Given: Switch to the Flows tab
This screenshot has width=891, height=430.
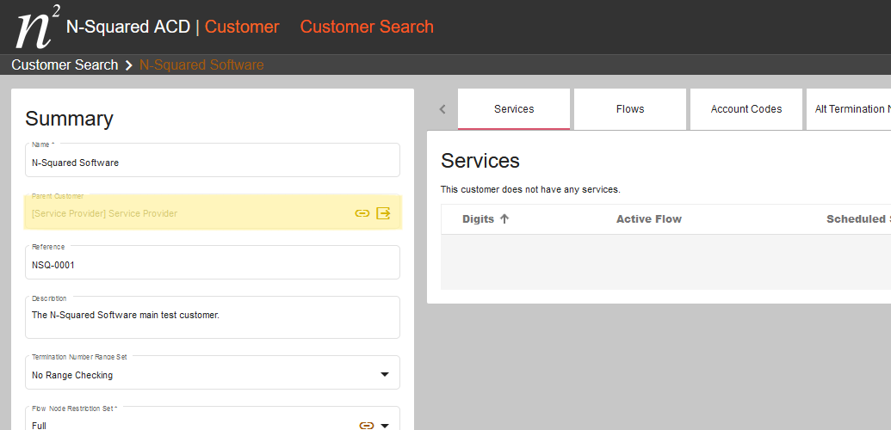Looking at the screenshot, I should coord(630,109).
